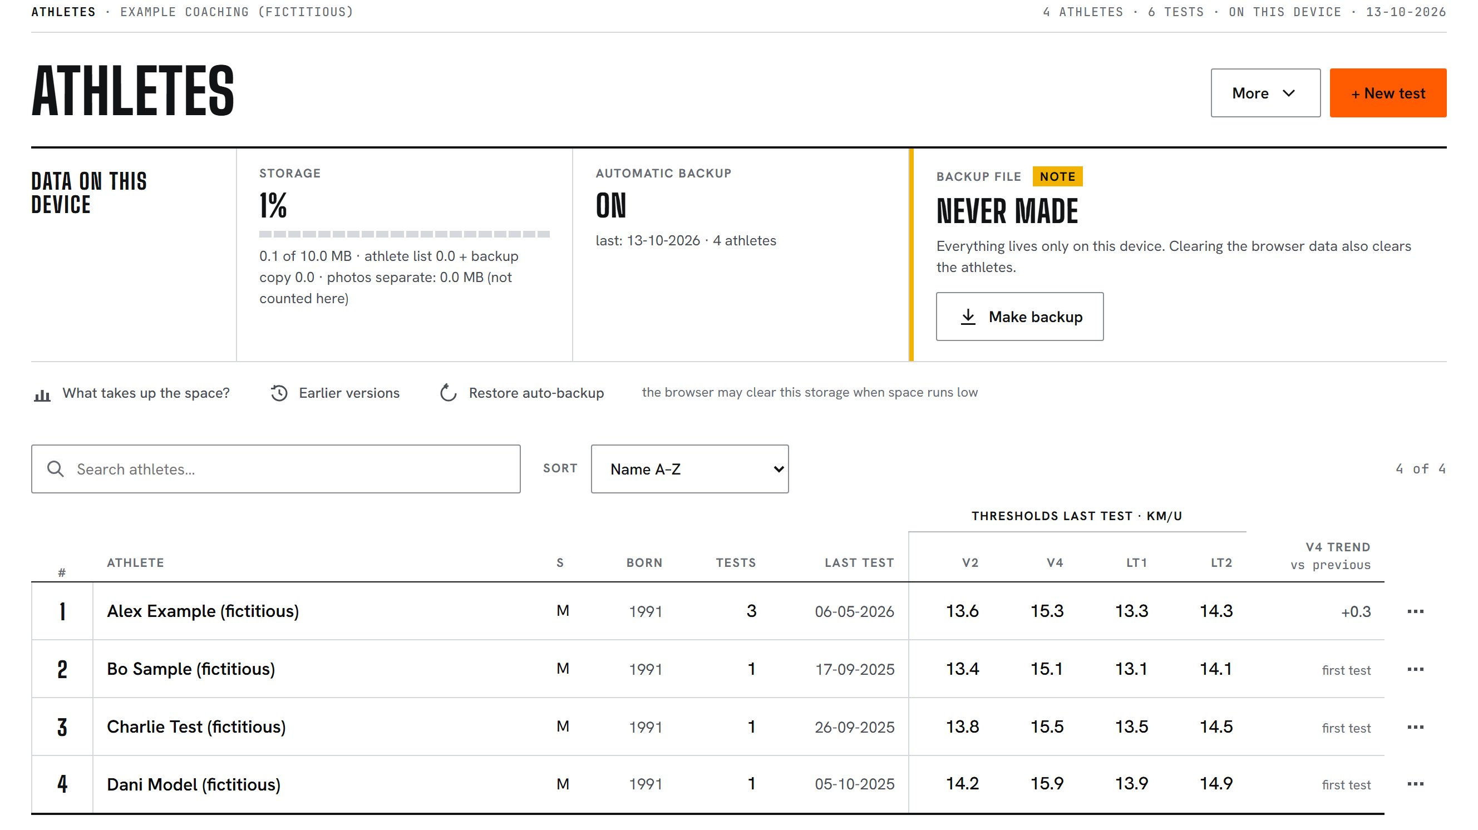Screen dimensions: 1478x830
Task: Open row options for Dani Model
Action: 1415,784
